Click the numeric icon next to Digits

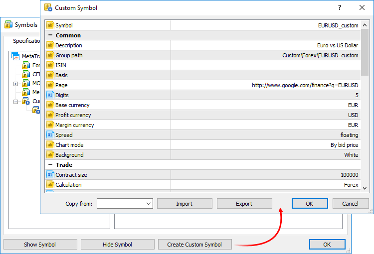pos(50,95)
